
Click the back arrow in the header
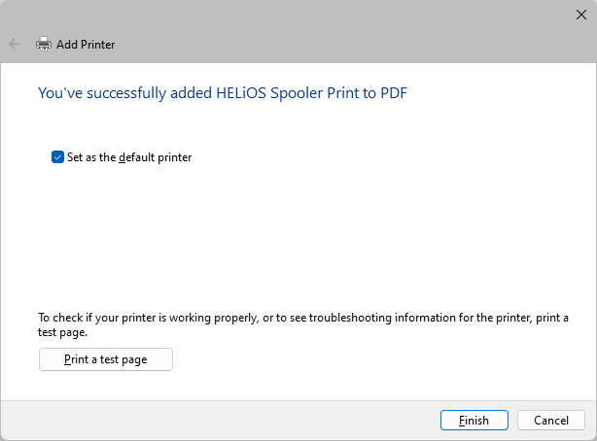point(15,44)
